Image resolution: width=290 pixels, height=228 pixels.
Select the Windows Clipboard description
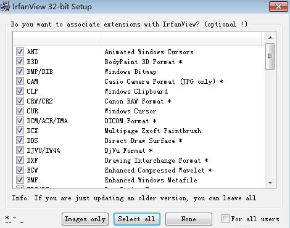click(136, 91)
